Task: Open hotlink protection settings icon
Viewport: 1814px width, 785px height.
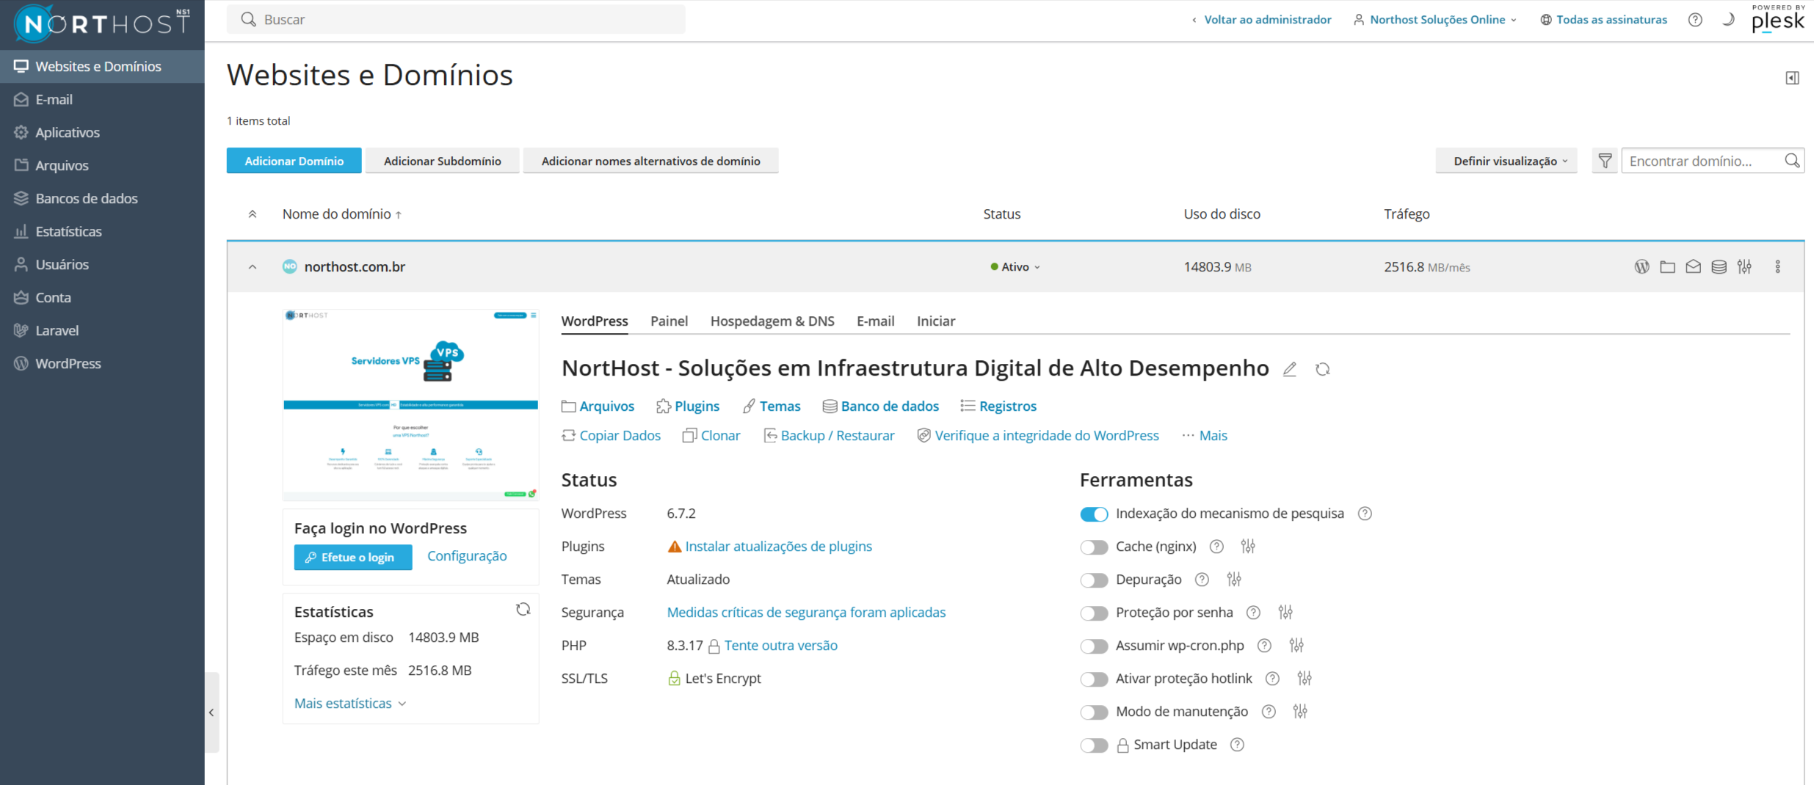Action: 1304,679
